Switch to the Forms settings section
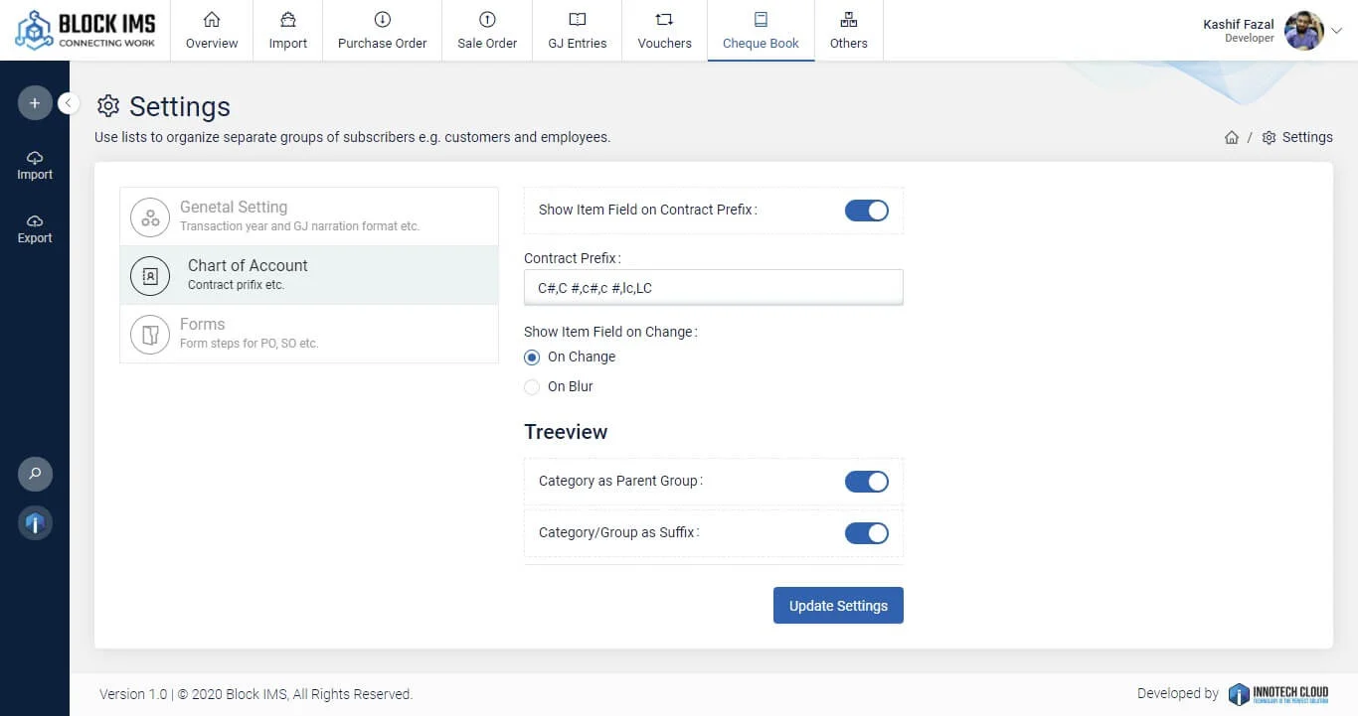The height and width of the screenshot is (716, 1358). pos(308,334)
